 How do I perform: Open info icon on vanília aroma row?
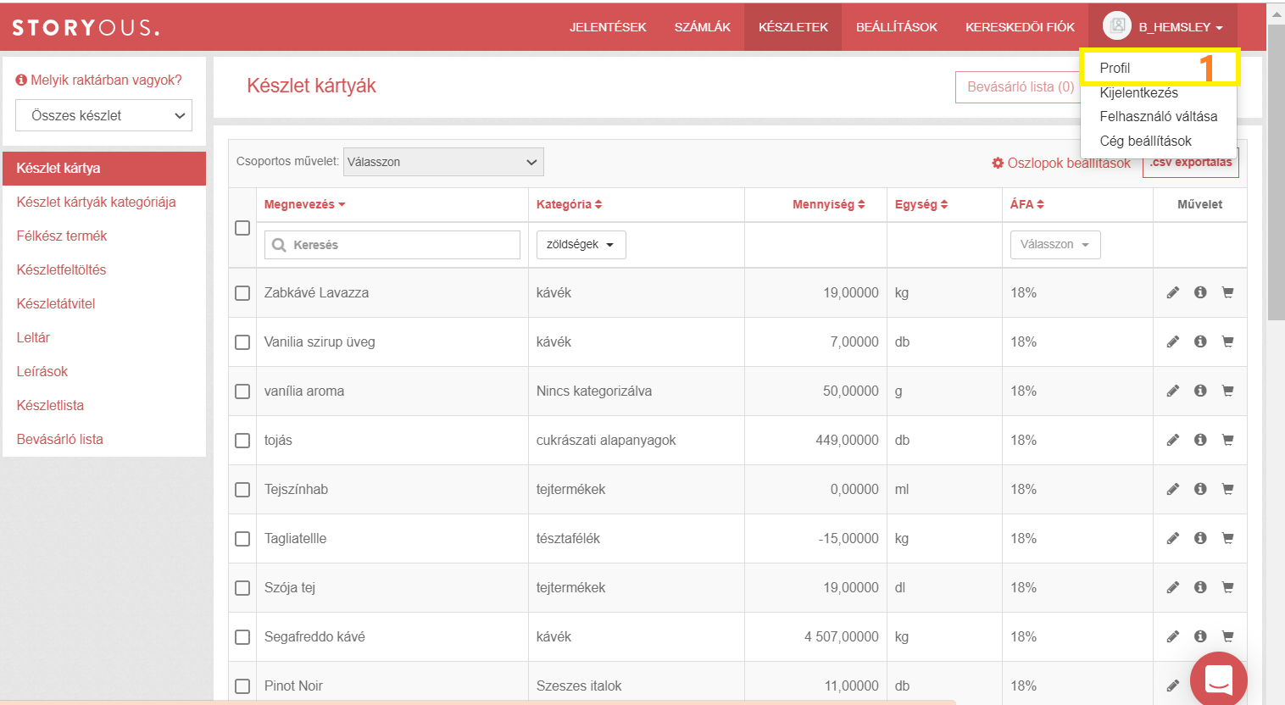click(x=1200, y=391)
